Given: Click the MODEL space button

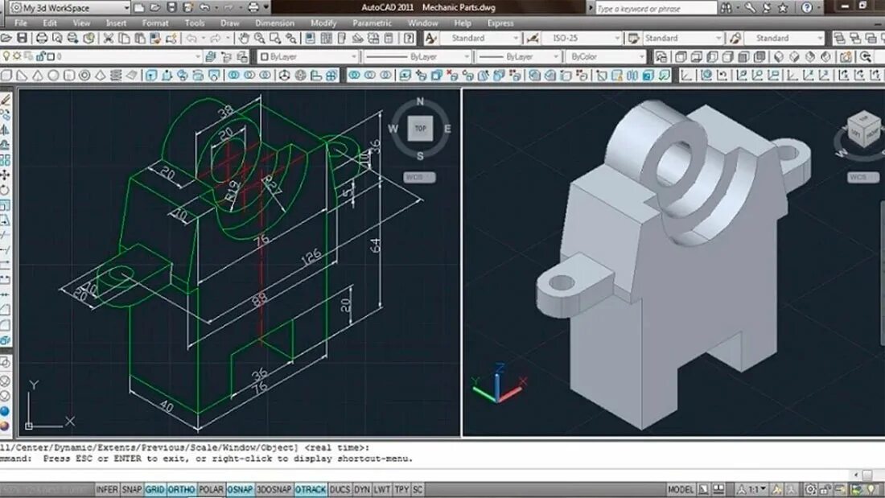Looking at the screenshot, I should point(681,489).
